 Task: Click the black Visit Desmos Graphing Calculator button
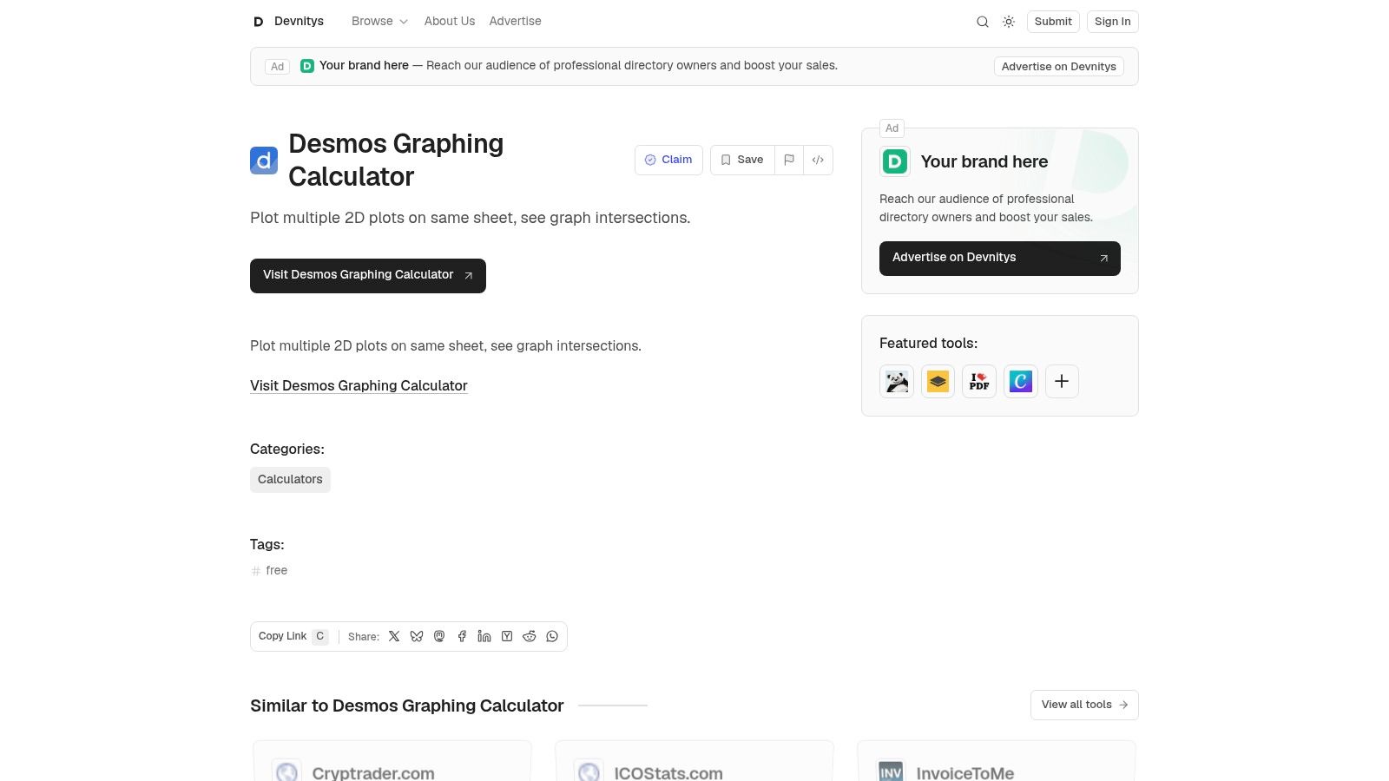(x=368, y=276)
